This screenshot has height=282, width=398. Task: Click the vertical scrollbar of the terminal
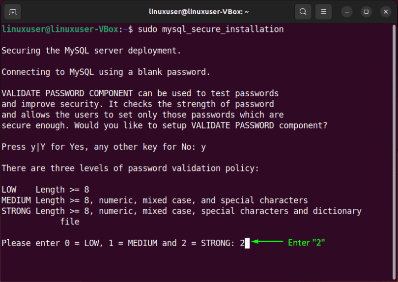(394, 152)
